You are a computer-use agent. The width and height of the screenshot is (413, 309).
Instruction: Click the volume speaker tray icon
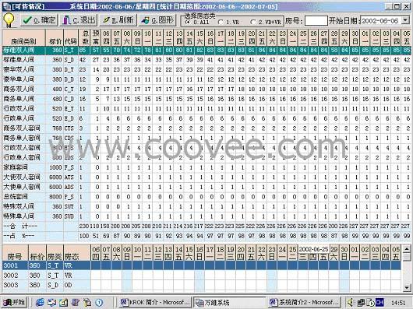coord(351,302)
